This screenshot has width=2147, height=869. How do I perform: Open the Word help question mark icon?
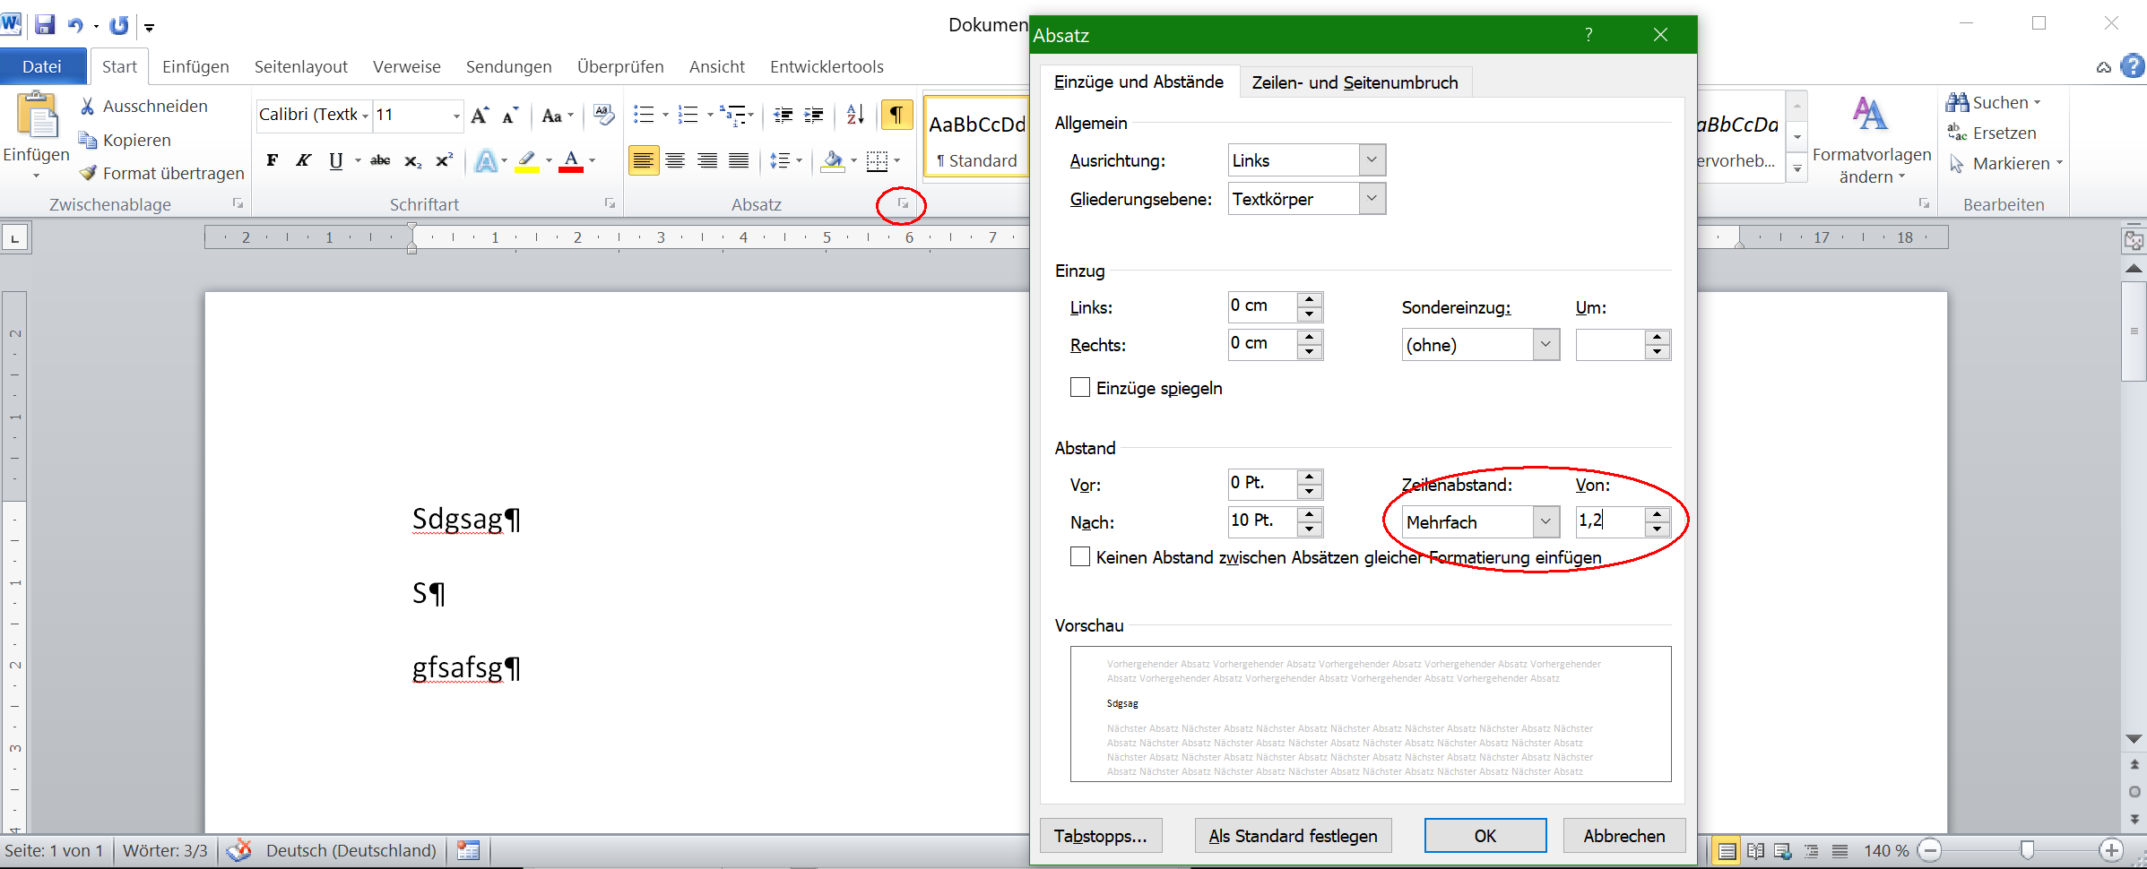point(2133,66)
